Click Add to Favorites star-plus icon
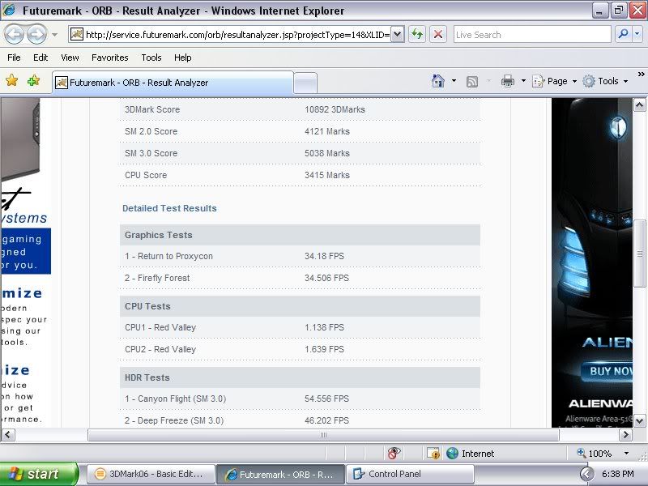This screenshot has width=648, height=486. [x=34, y=80]
